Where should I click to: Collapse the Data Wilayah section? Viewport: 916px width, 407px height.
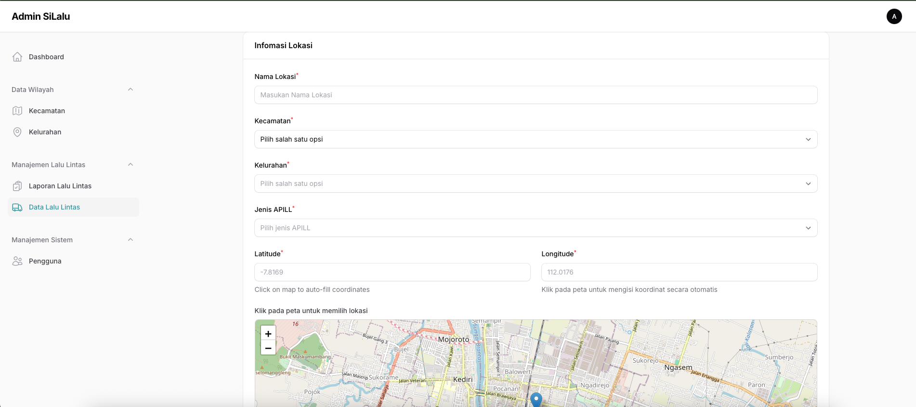[x=130, y=90]
